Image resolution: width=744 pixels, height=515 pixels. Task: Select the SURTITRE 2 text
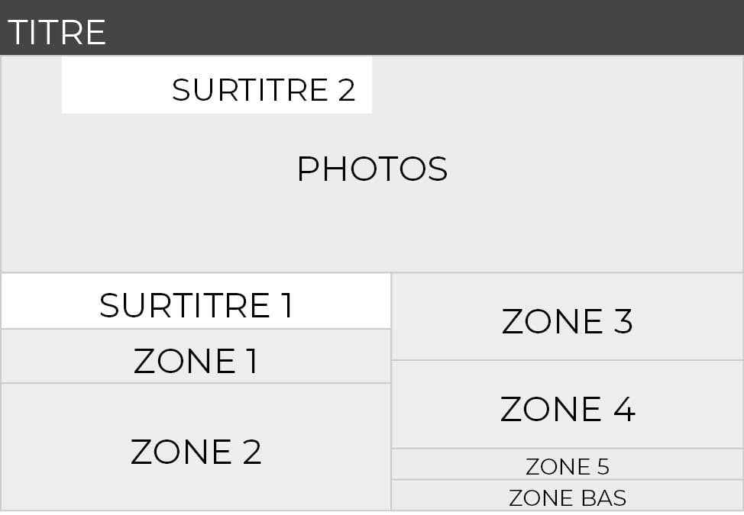264,90
